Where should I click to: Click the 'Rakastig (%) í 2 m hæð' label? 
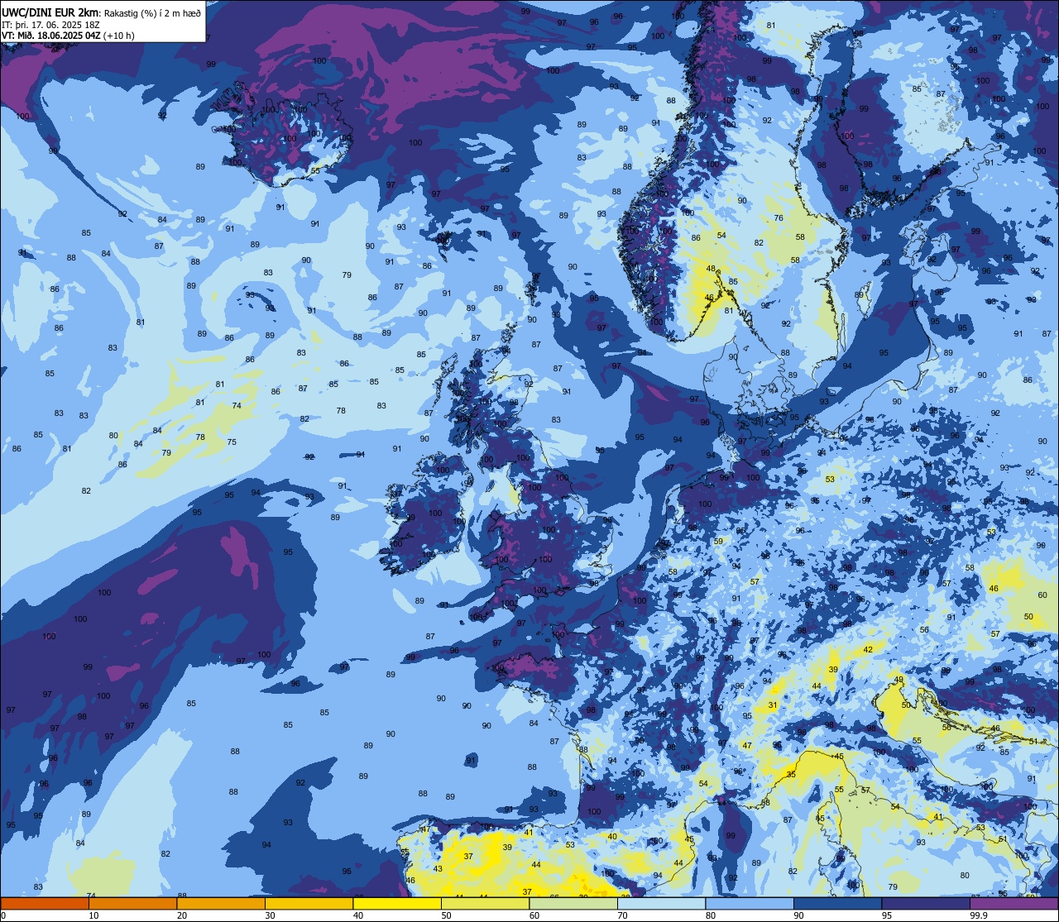152,12
